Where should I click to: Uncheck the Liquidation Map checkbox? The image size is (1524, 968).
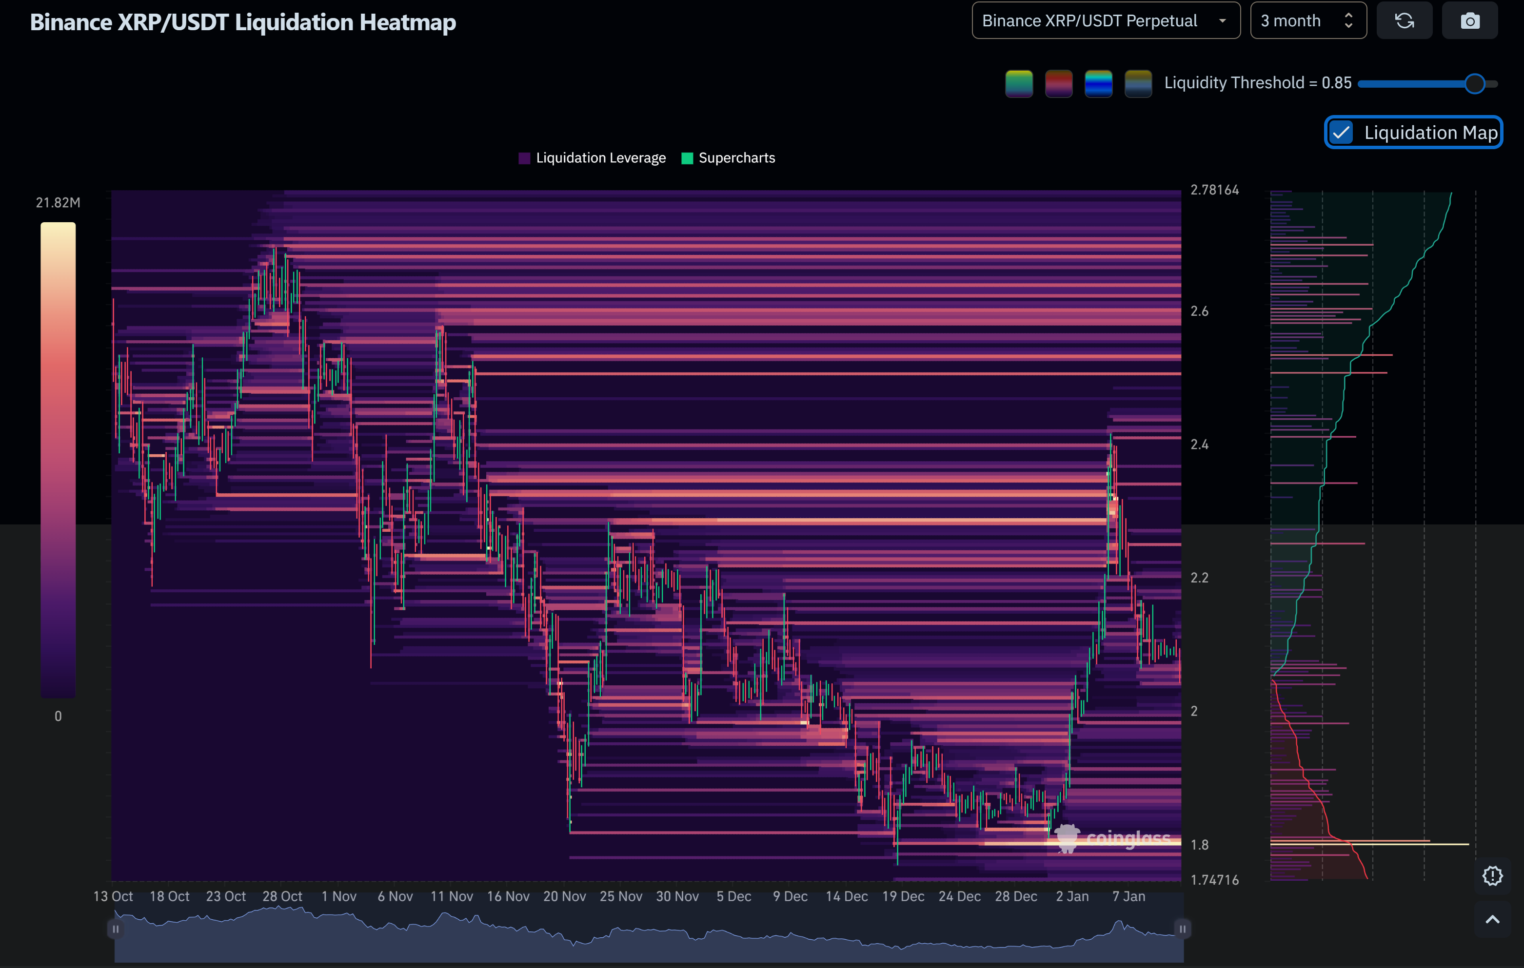[x=1341, y=133]
